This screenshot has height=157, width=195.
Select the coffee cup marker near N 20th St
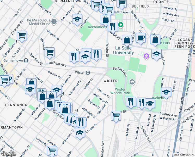coord(141,38)
